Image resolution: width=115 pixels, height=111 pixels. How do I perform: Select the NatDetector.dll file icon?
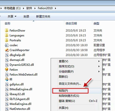click(x=7, y=109)
